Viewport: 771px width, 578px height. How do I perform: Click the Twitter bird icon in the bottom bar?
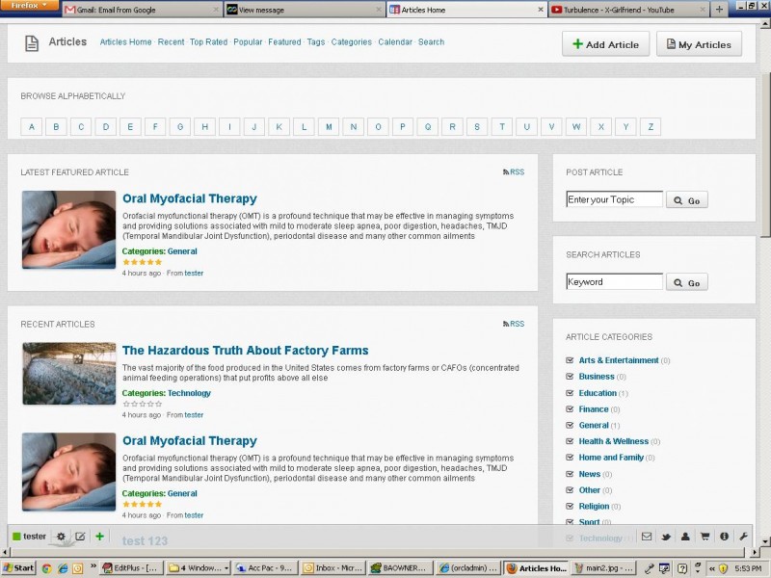point(666,537)
